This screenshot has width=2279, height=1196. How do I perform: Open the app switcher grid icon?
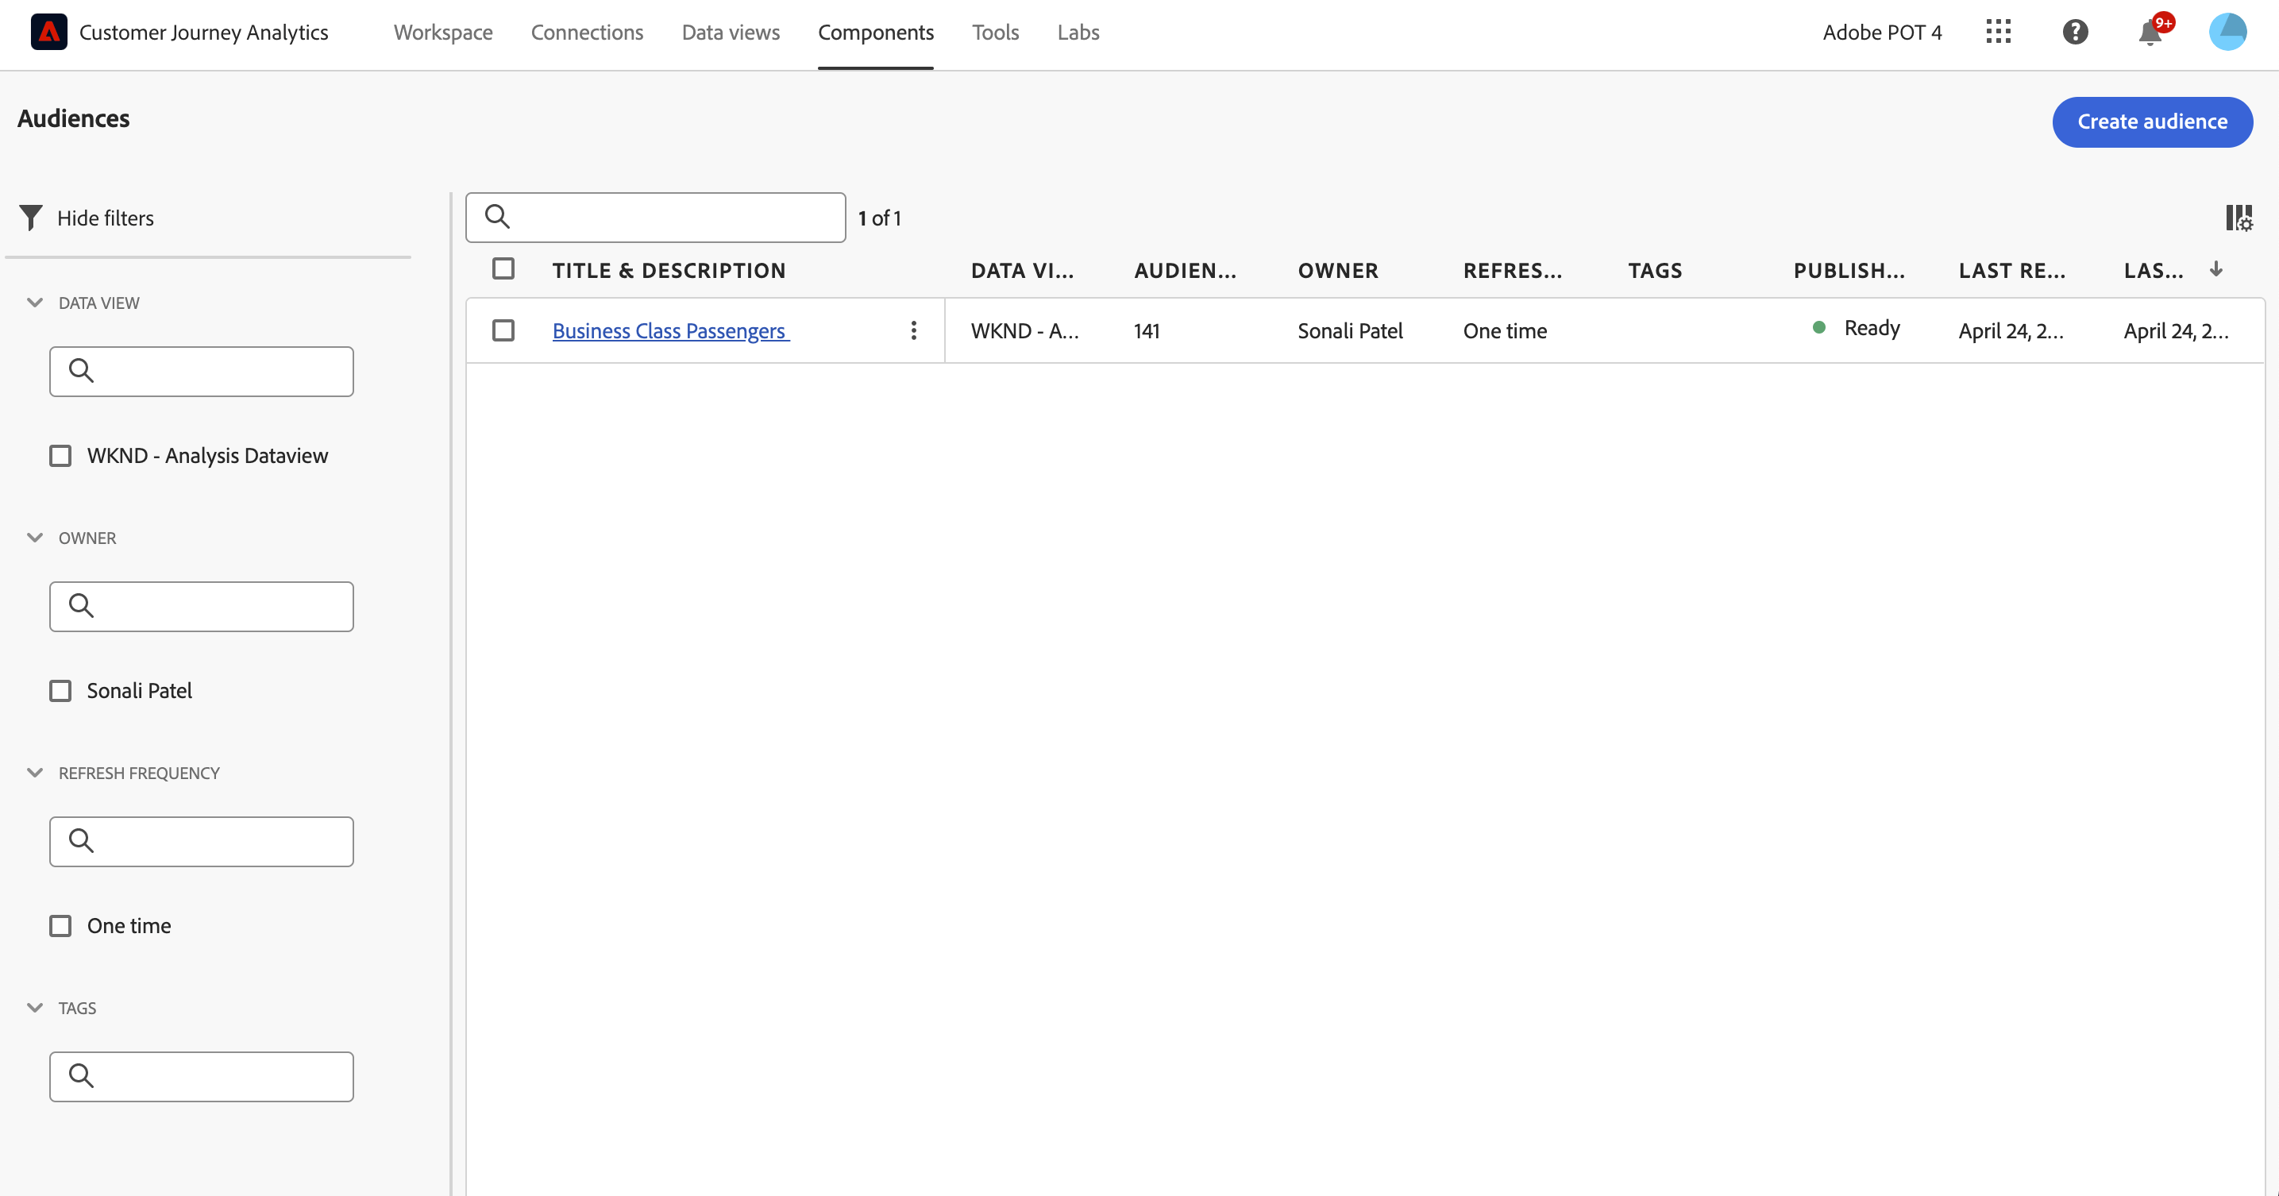pos(1998,32)
